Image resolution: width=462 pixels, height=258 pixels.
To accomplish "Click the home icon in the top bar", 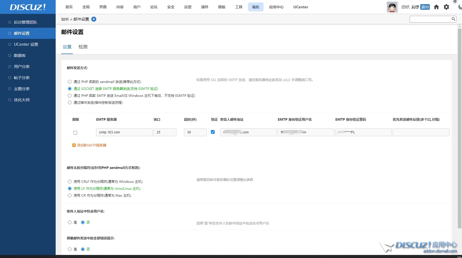I will (436, 7).
